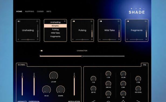The image size is (166, 102).
Task: Click the L pan icon in the Pulsing card
Action: pos(73,39)
